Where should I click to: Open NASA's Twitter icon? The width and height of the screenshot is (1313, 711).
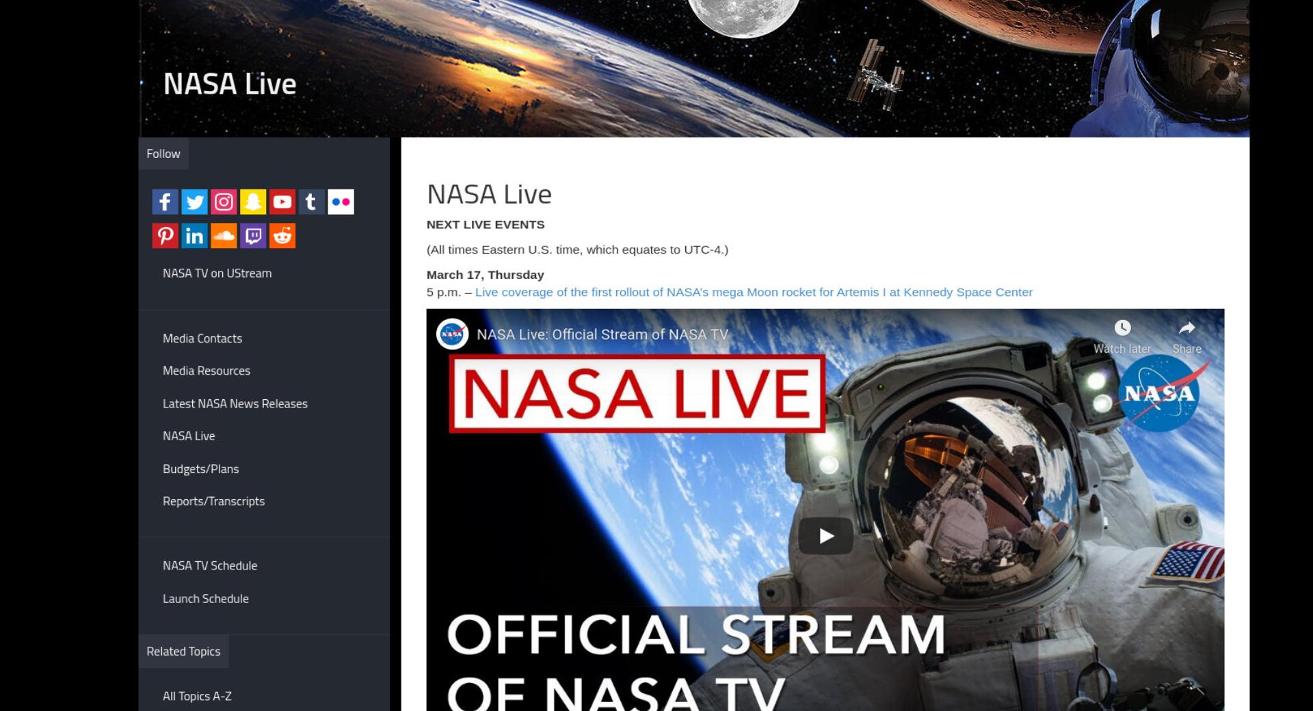tap(194, 202)
